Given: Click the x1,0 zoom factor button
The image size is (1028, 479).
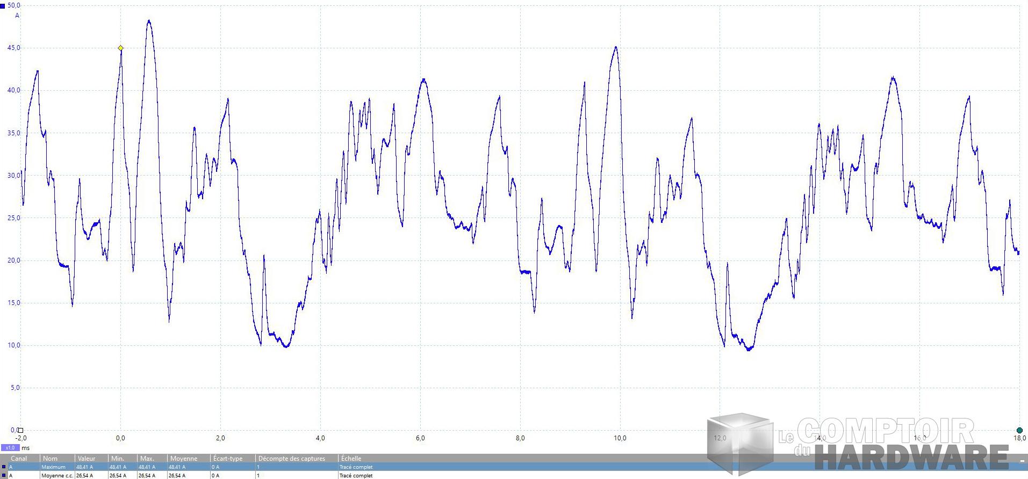Looking at the screenshot, I should (10, 448).
